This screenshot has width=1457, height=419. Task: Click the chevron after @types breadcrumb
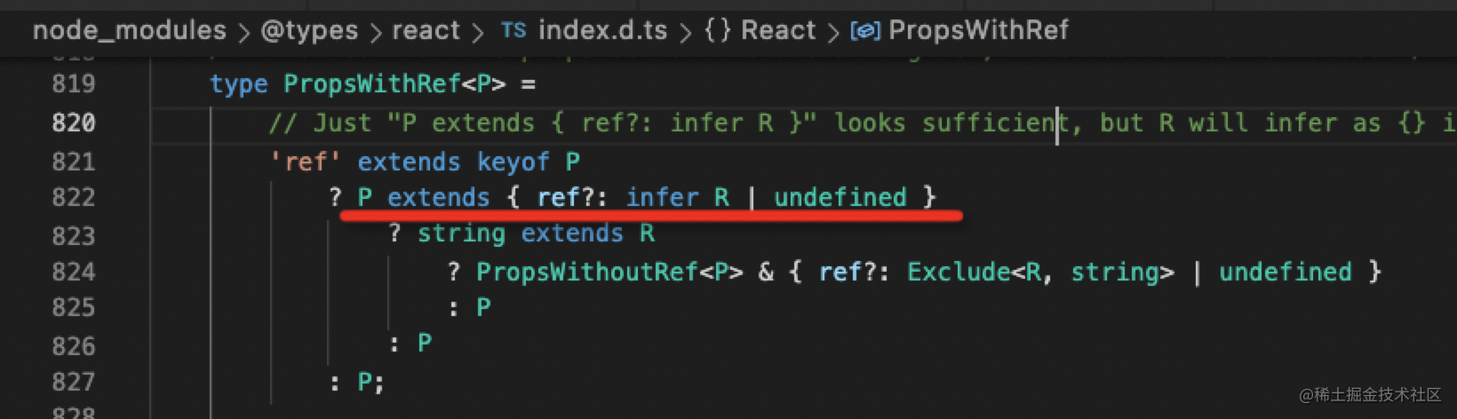click(375, 32)
